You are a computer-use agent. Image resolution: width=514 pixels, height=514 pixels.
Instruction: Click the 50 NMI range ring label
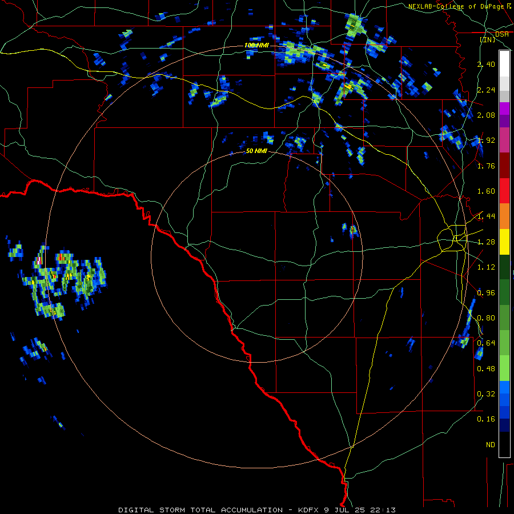coord(256,151)
